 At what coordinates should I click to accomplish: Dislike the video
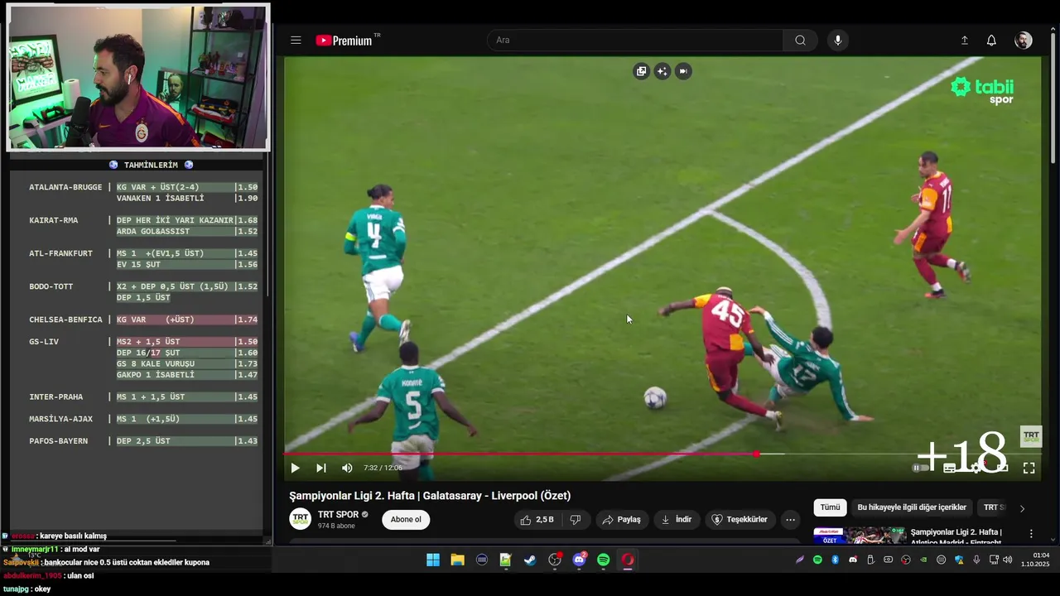click(x=576, y=520)
